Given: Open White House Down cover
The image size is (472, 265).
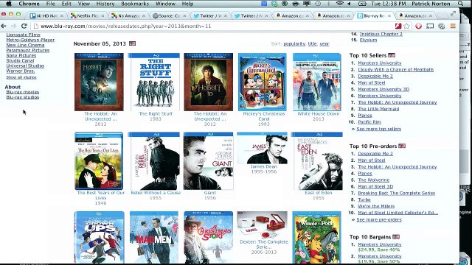Looking at the screenshot, I should pos(317,82).
